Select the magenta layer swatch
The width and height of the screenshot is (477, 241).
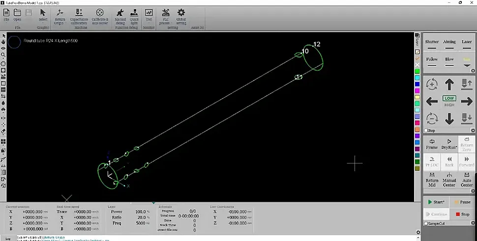click(417, 91)
